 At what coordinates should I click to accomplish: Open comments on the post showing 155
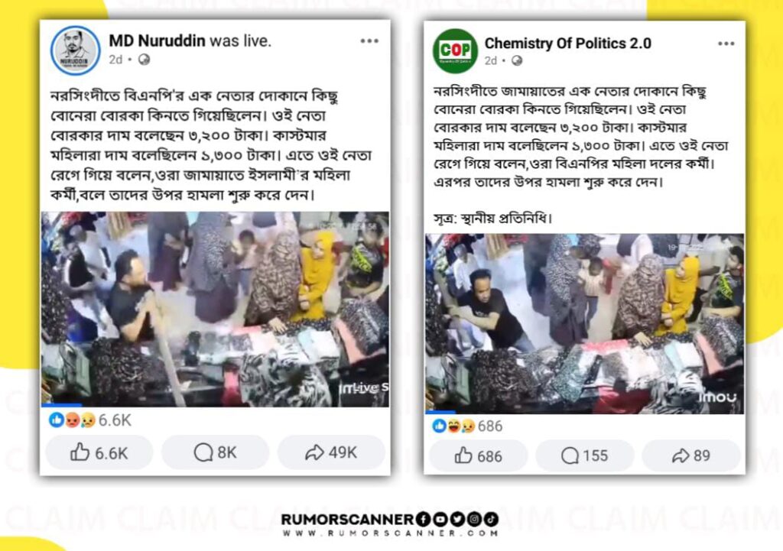pyautogui.click(x=585, y=455)
